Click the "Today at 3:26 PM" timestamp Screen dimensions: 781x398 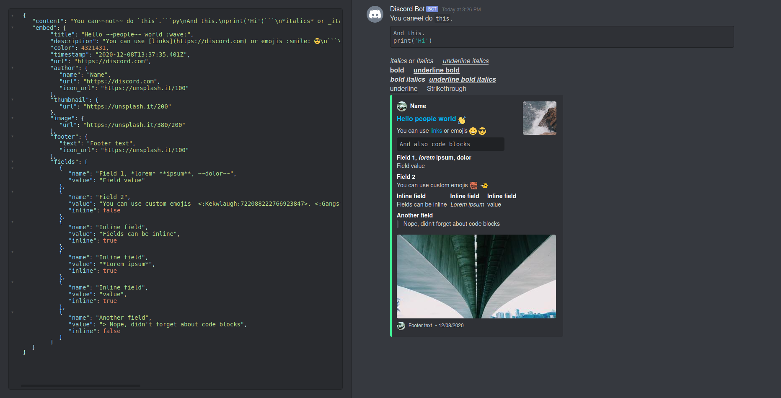[461, 10]
